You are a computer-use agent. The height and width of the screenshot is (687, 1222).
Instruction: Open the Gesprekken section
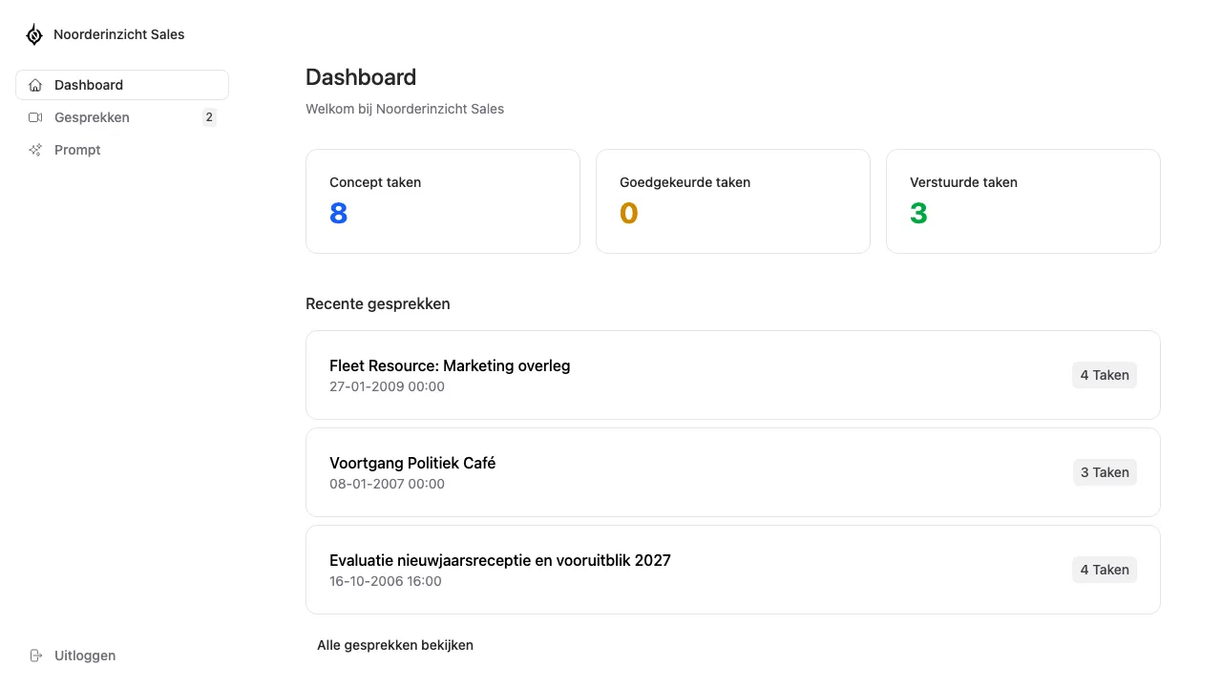[x=92, y=117]
